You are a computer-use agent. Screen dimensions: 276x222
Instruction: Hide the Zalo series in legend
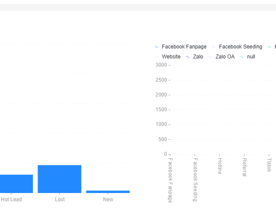coord(198,57)
